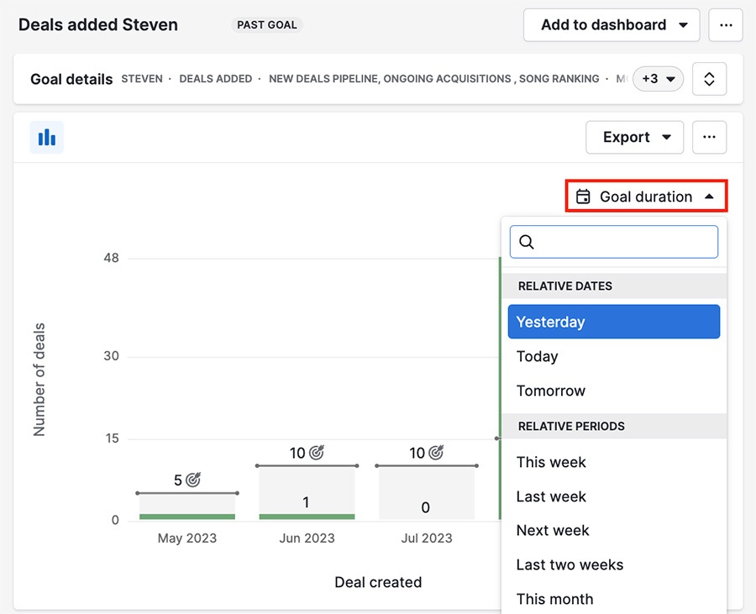
Task: Select the highlighted Yesterday option
Action: (550, 322)
